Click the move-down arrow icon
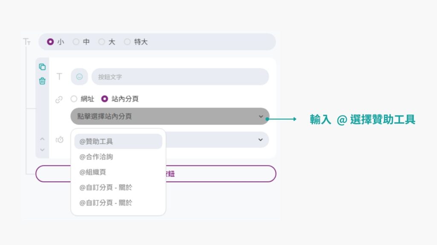 coord(42,149)
